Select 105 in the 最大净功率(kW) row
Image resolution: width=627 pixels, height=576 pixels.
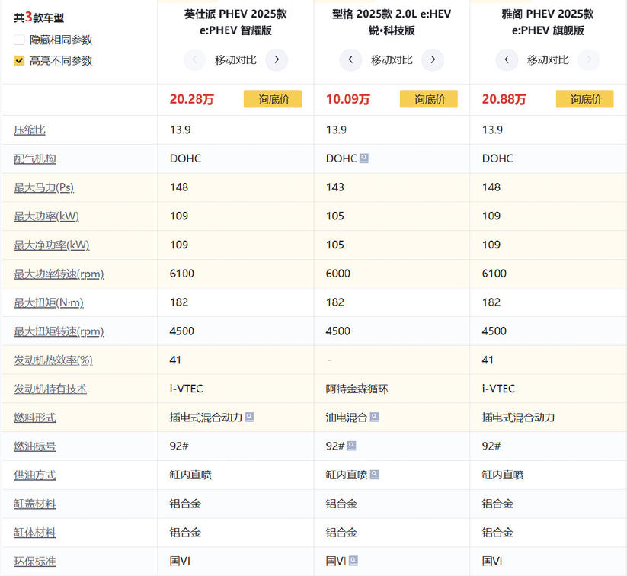pos(334,245)
